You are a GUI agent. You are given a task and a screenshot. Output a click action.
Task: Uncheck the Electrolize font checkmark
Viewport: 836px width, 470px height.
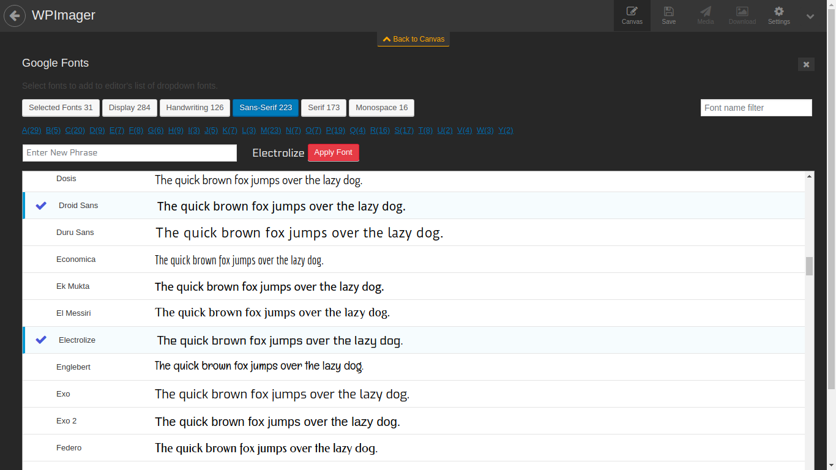(x=41, y=340)
